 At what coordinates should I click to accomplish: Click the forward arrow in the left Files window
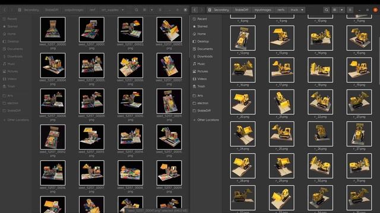[x=11, y=10]
